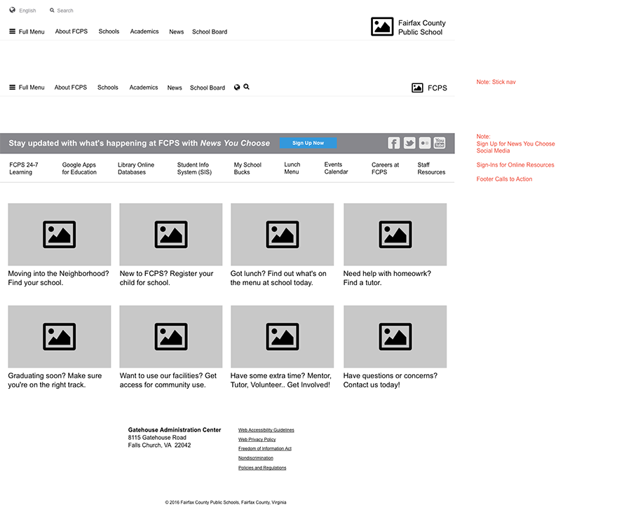This screenshot has height=505, width=631.
Task: Click the search icon in sticky nav
Action: (246, 87)
